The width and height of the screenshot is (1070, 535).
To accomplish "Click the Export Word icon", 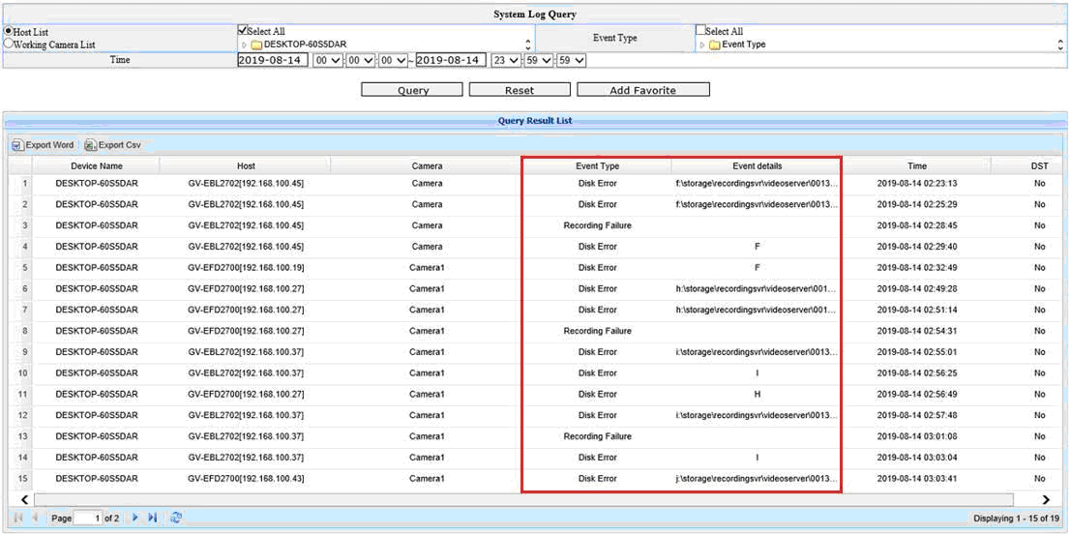I will [x=17, y=145].
